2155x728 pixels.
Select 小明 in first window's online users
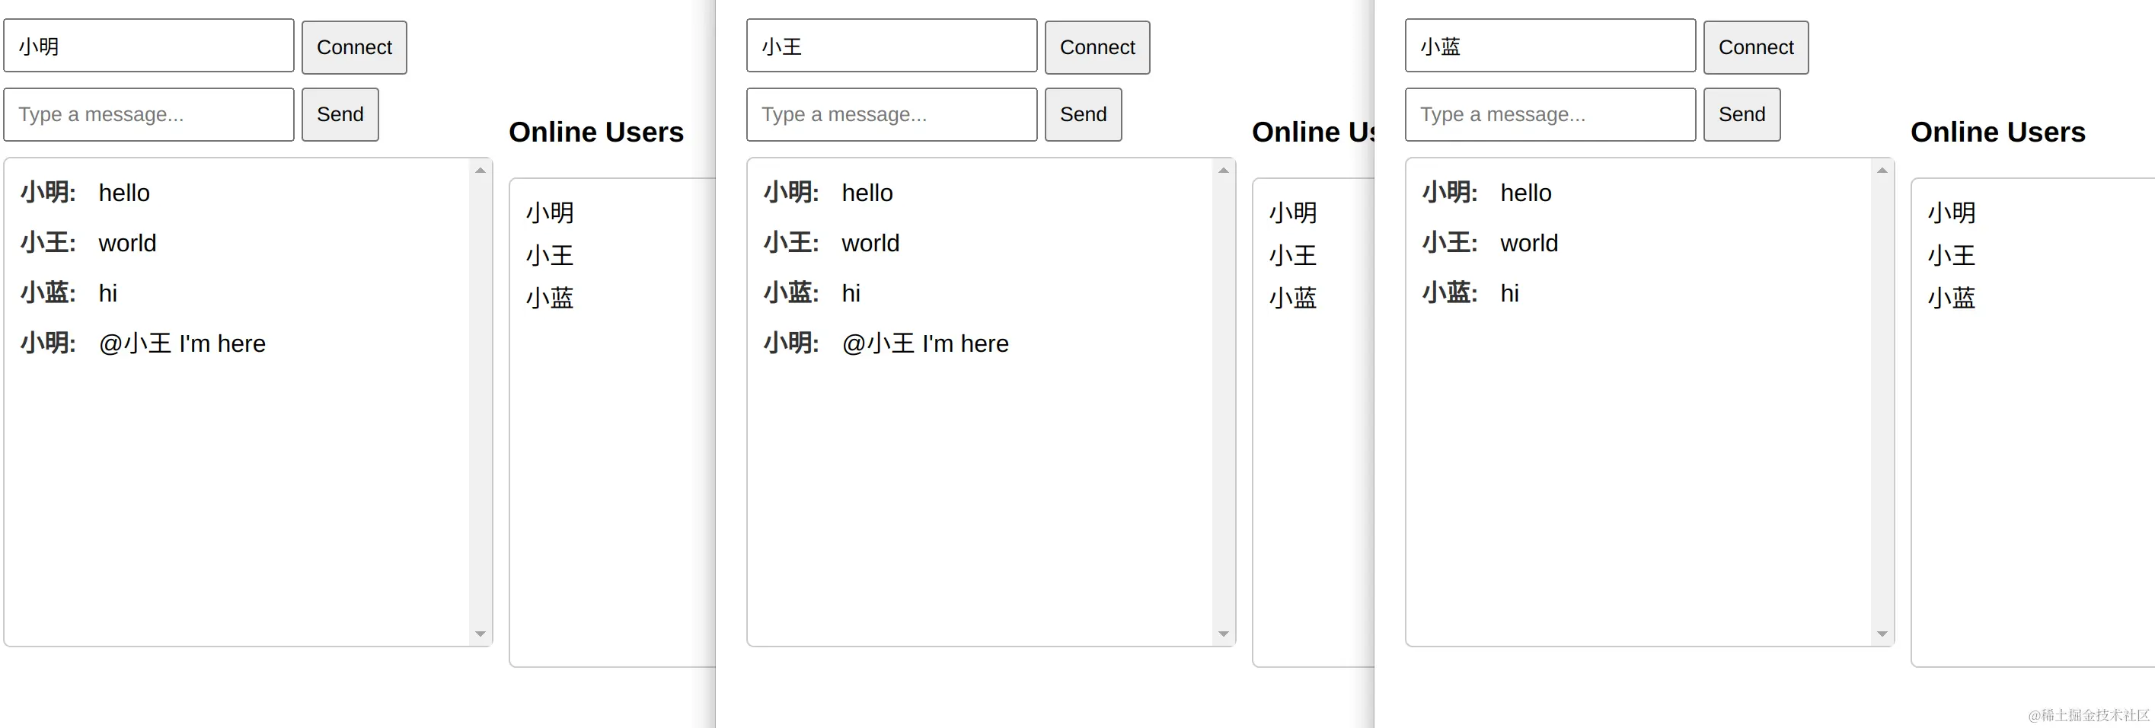click(x=550, y=212)
